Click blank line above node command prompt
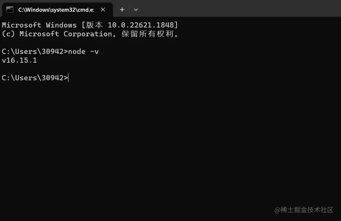 tap(110, 43)
